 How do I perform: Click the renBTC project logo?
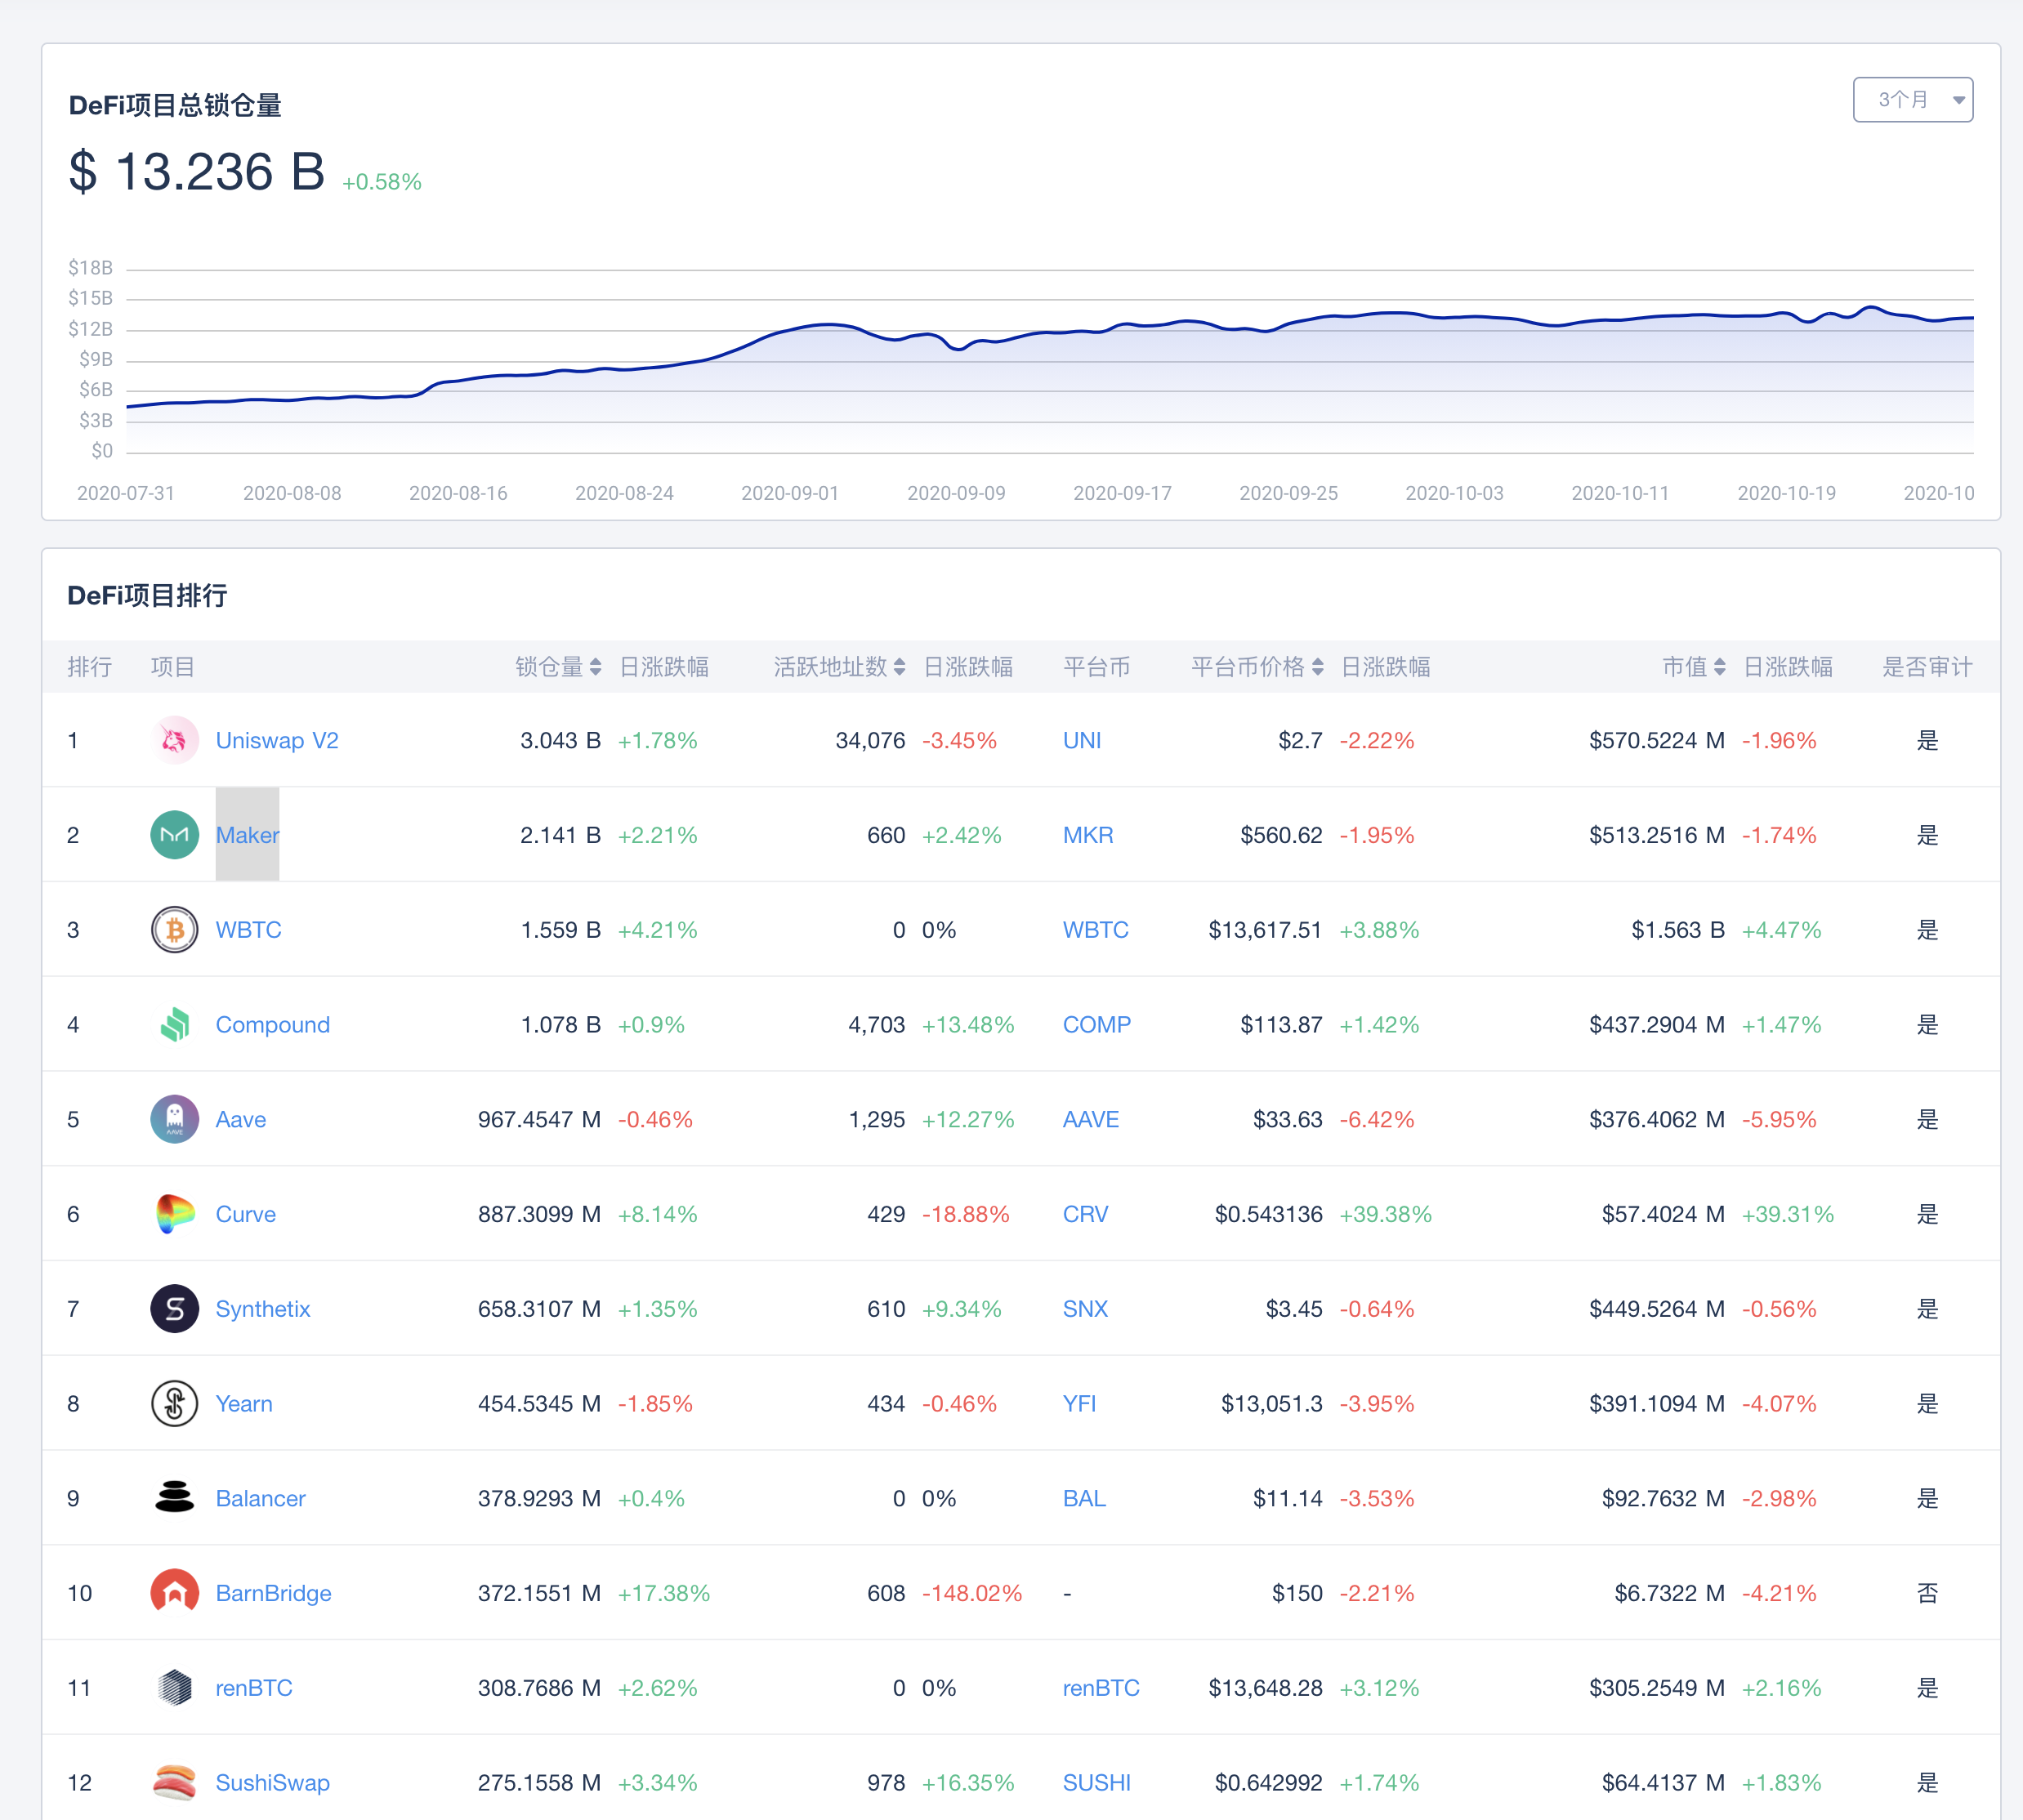(x=174, y=1688)
